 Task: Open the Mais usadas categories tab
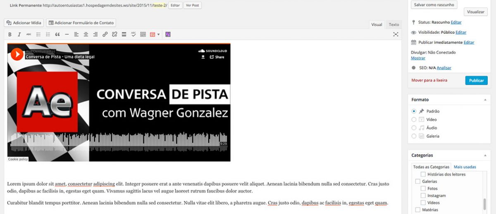[465, 167]
